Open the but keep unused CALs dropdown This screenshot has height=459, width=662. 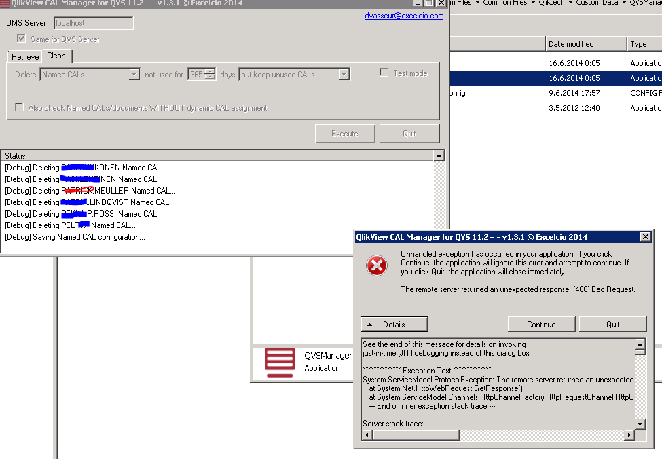[x=344, y=74]
